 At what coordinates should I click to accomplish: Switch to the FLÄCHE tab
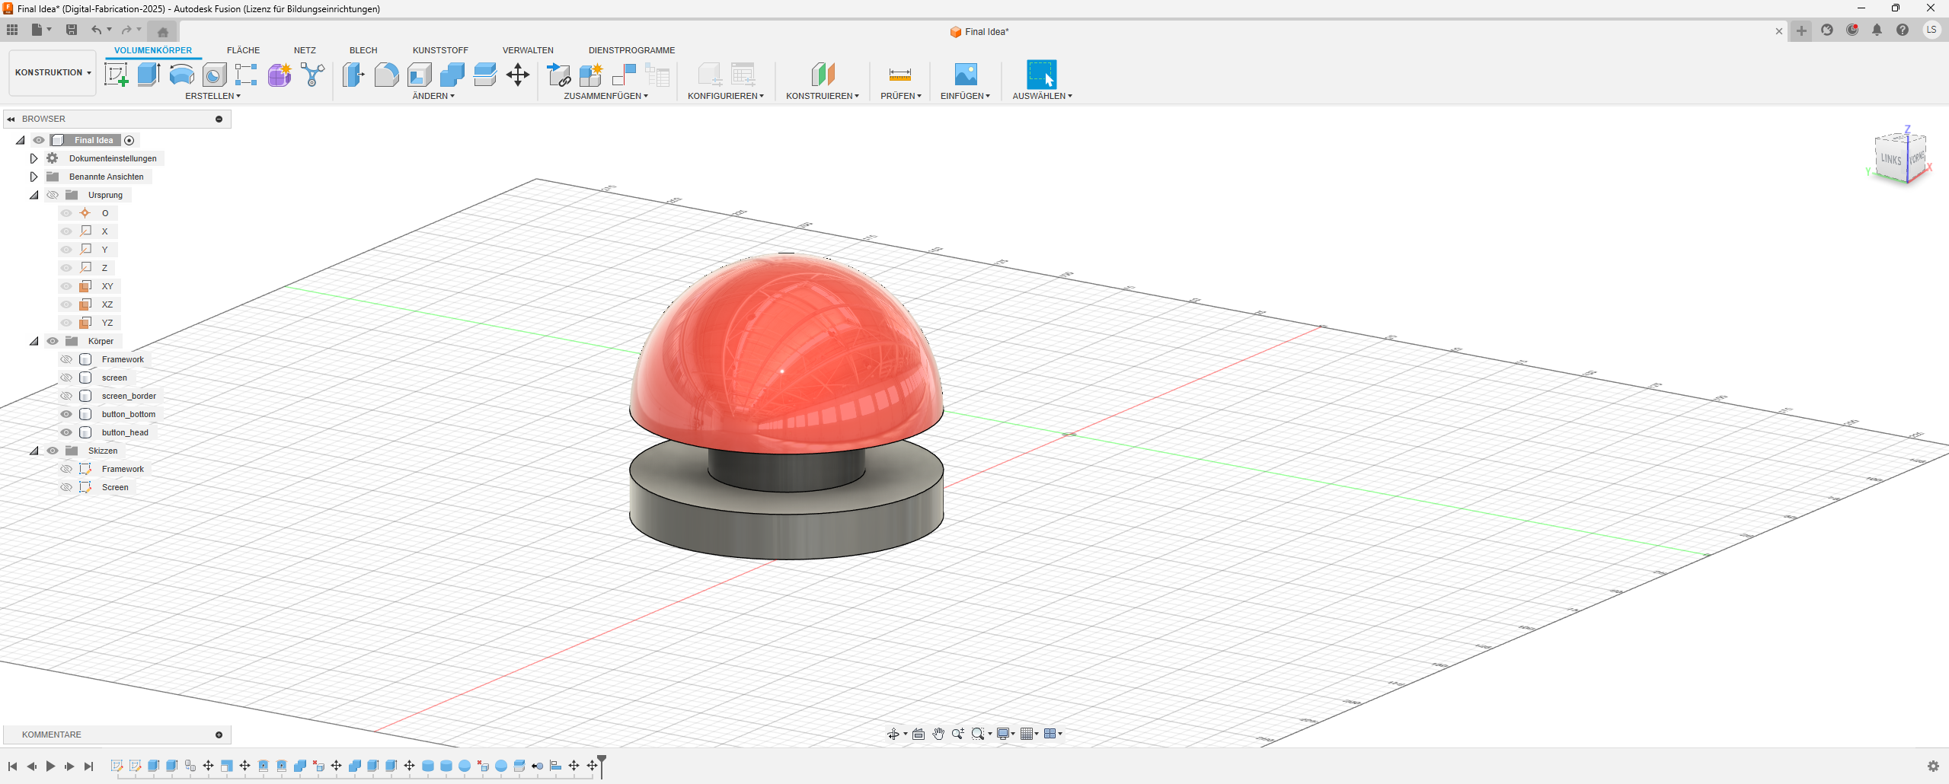click(x=243, y=50)
